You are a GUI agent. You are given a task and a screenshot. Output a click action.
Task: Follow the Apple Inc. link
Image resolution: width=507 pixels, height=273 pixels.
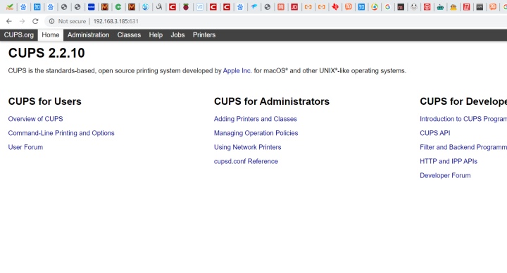[x=237, y=71]
